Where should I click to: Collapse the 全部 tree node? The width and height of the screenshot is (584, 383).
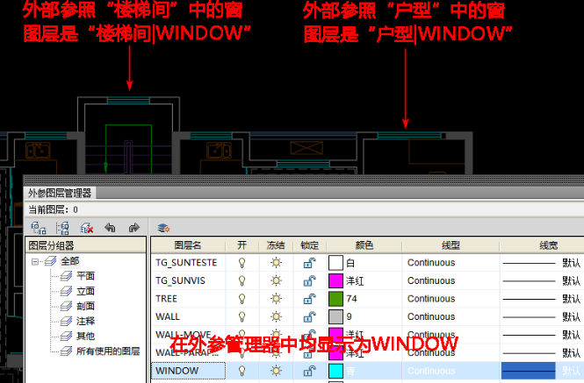(x=35, y=261)
